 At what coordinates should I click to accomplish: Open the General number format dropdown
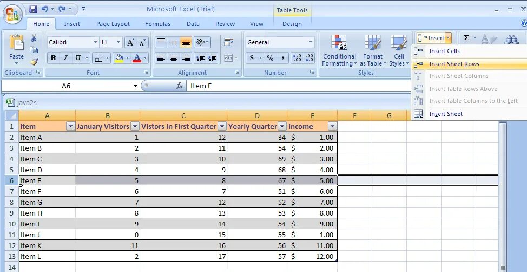click(311, 42)
